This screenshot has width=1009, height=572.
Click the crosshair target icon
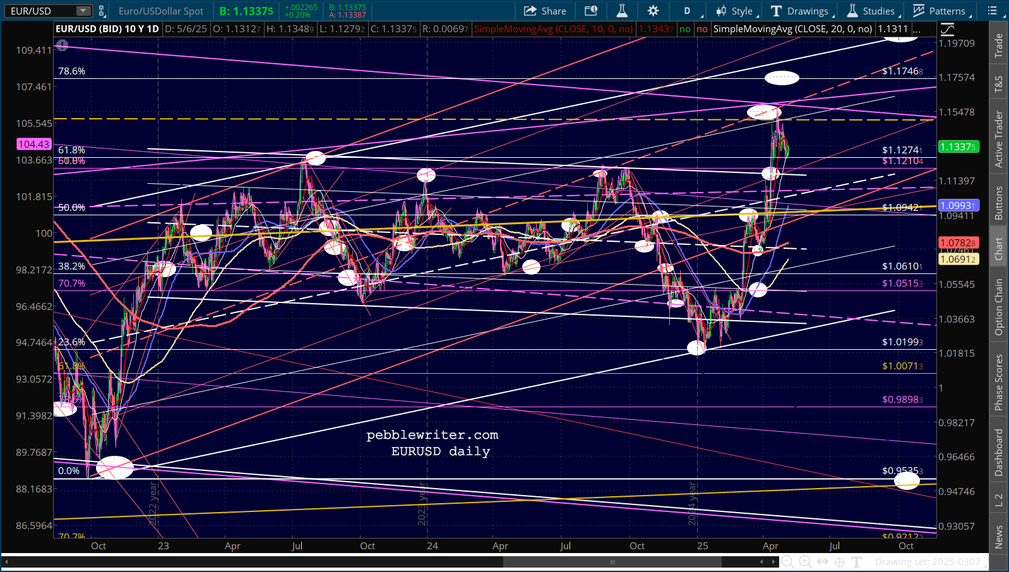[x=839, y=562]
